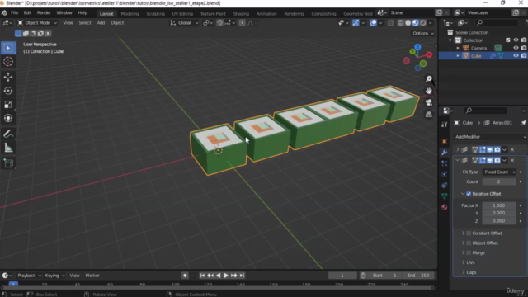Switch to solid viewport shading
Viewport: 528px width, 297px height.
[408, 23]
